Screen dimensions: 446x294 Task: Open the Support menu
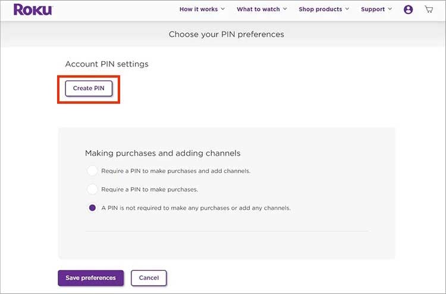[373, 9]
